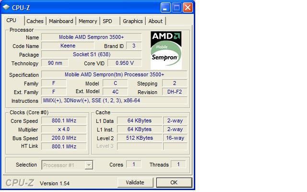Screen dimensions: 307x192
Task: Click the Technology value 90 nm
Action: 55,63
